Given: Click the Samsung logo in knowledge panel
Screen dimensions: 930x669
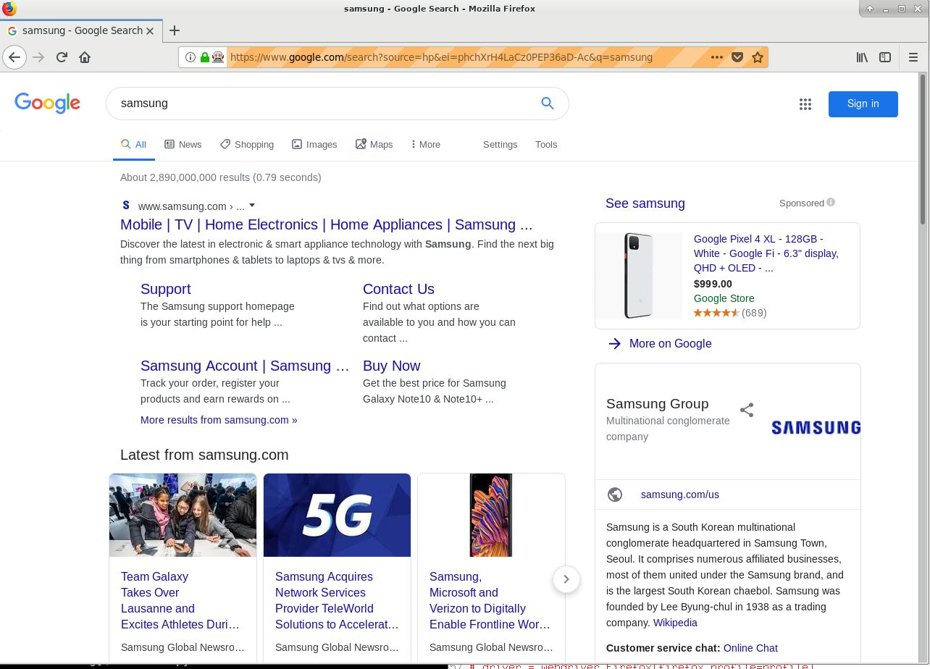Looking at the screenshot, I should click(816, 428).
